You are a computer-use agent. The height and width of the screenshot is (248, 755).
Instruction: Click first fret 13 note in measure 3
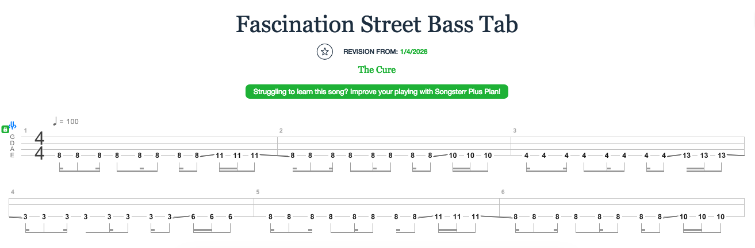coord(687,156)
